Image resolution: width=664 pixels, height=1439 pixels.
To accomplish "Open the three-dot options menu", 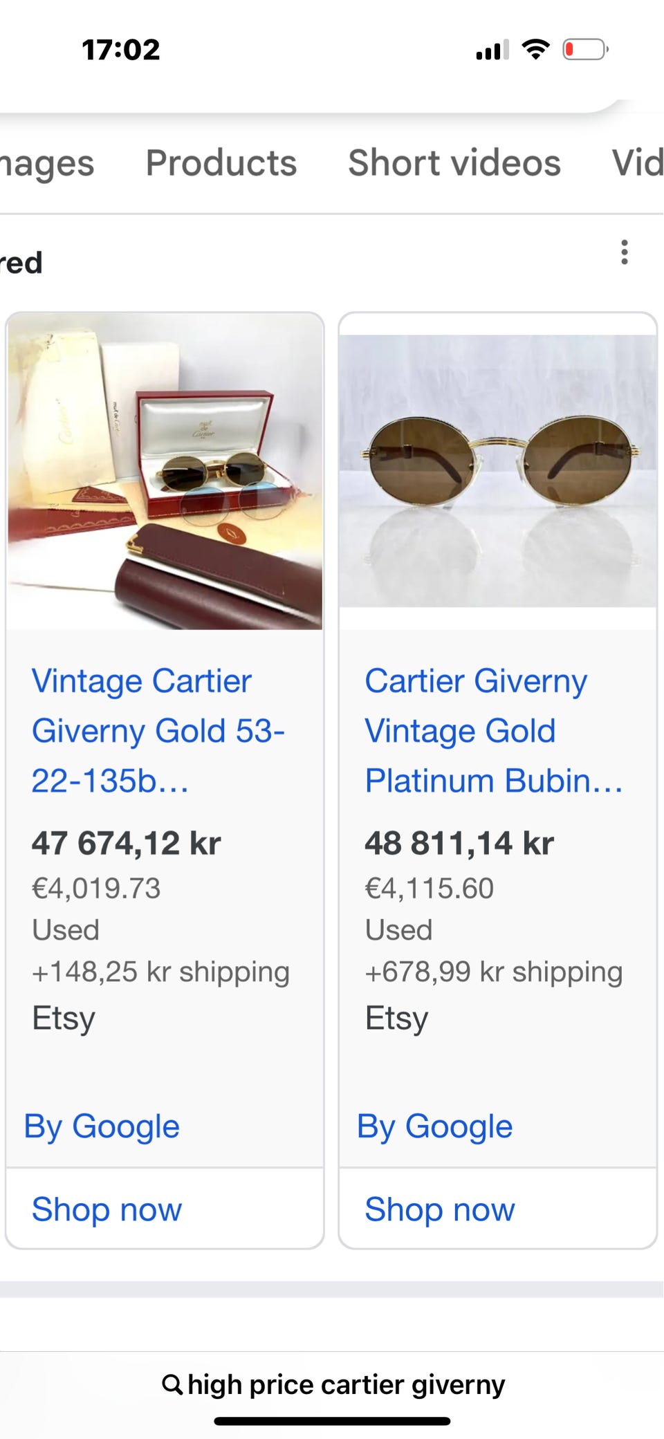I will 624,252.
